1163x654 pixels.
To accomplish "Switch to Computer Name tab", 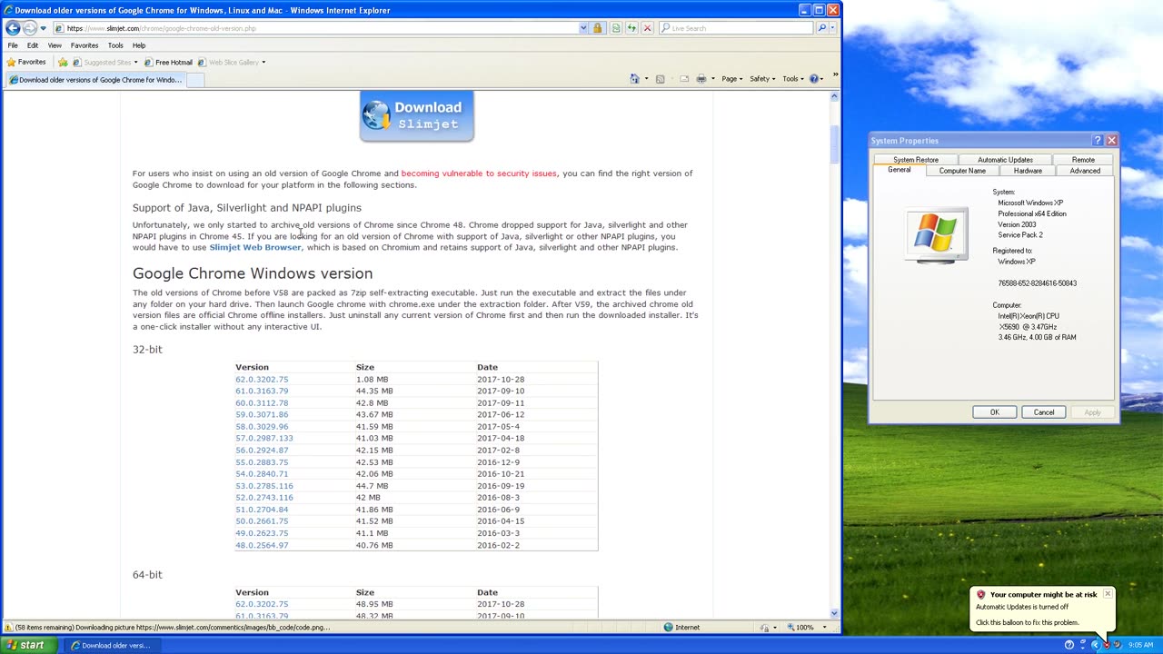I will click(962, 171).
